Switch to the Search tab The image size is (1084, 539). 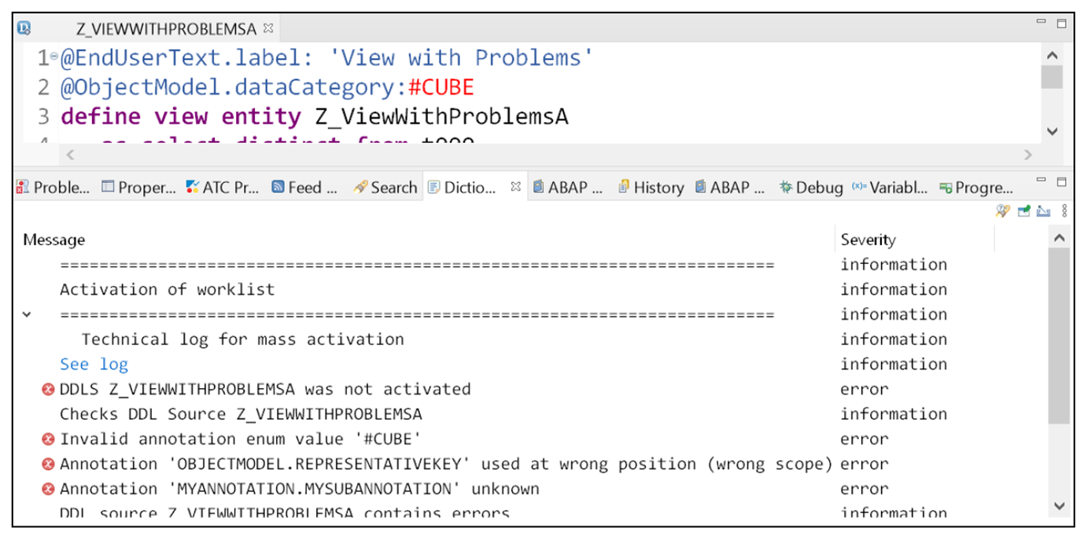tap(385, 187)
